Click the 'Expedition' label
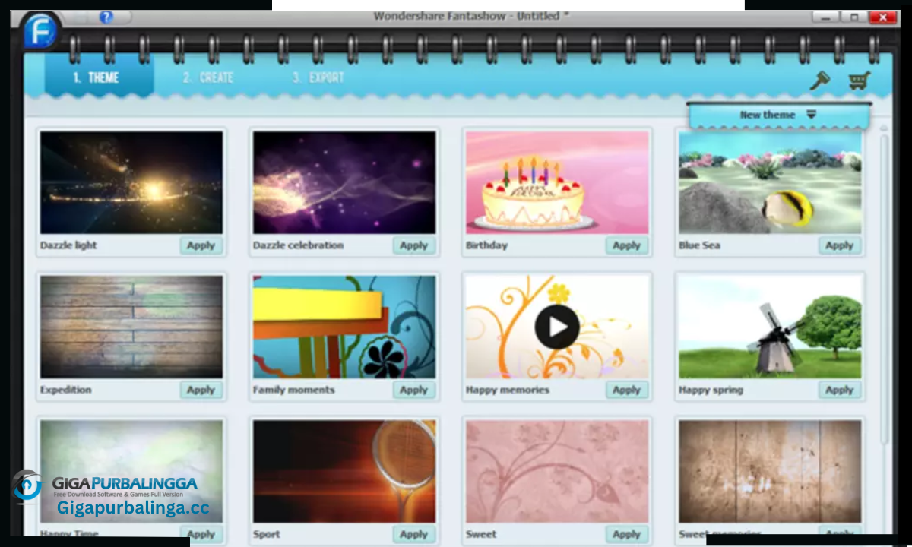This screenshot has height=547, width=912. (x=65, y=390)
